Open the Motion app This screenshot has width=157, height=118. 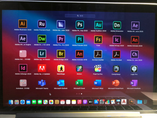[x=79, y=69]
